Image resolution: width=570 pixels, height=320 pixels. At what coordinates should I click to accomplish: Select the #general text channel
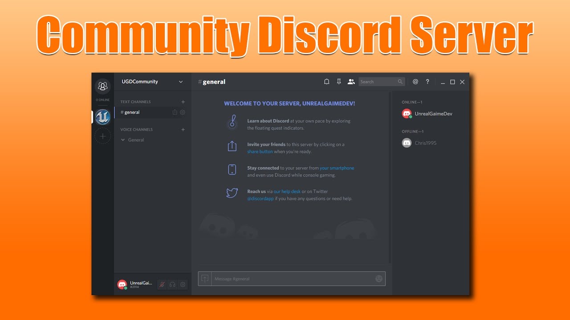click(x=153, y=112)
